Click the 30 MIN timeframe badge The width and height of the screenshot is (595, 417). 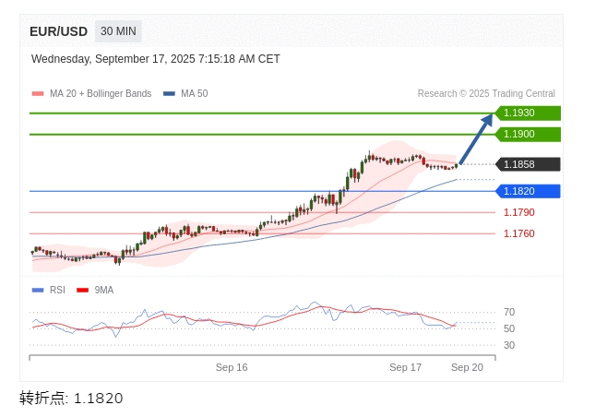(118, 31)
